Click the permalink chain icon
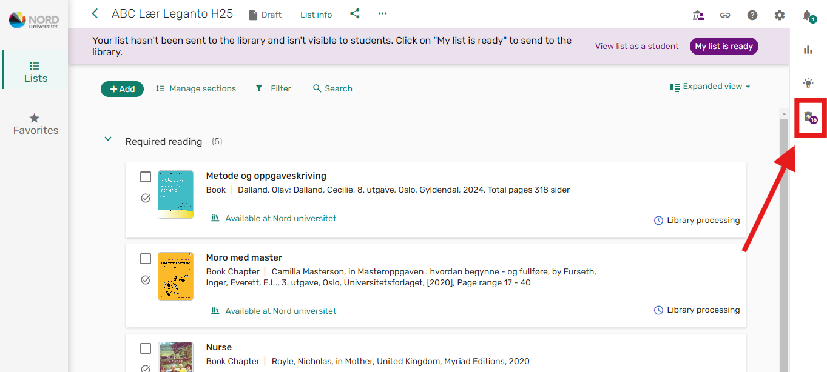Screen dimensions: 827x372 (725, 15)
